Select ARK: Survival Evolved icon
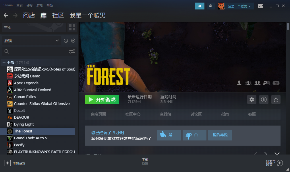The image size is (290, 172). (x=9, y=90)
